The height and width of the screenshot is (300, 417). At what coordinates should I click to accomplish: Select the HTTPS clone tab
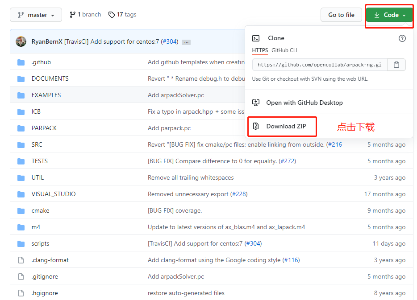260,50
